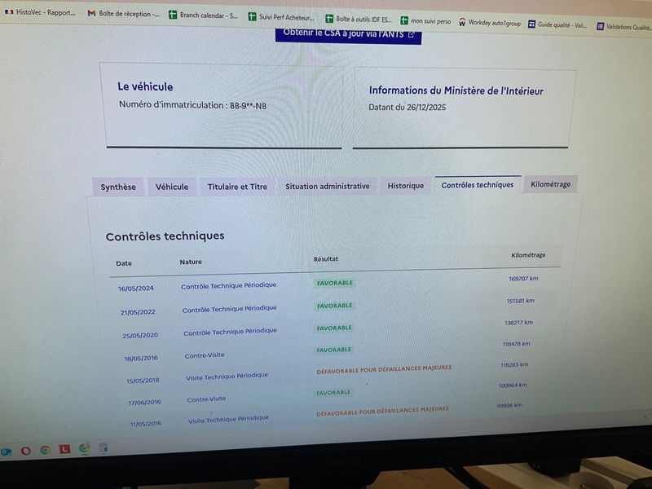The height and width of the screenshot is (489, 652).
Task: Click the 151581 km mileage value
Action: tap(520, 301)
